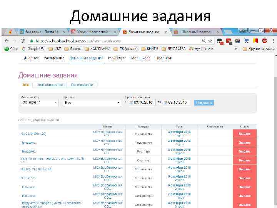Click the camera-like extension icon
This screenshot has height=208, width=277.
(238, 41)
